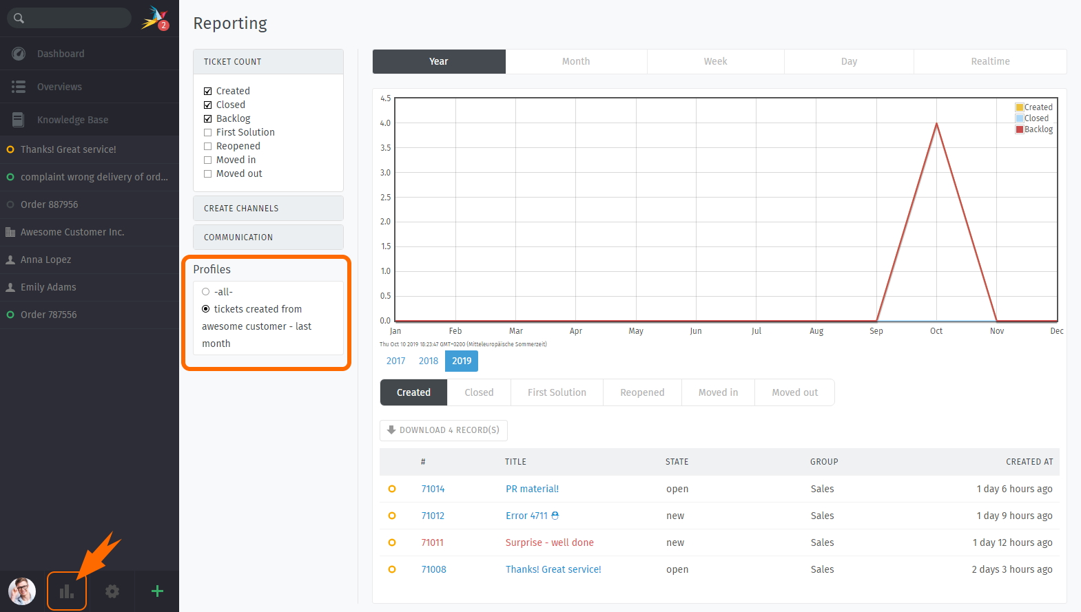The image size is (1081, 612).
Task: Uncheck the Created checkbox
Action: click(207, 91)
